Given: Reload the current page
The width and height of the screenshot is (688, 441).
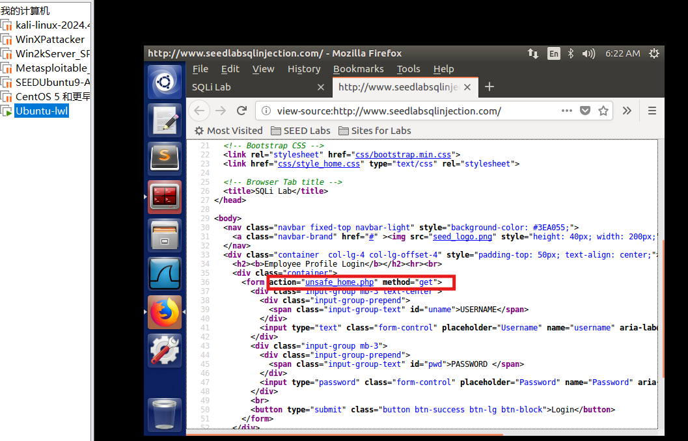Looking at the screenshot, I should (x=241, y=111).
